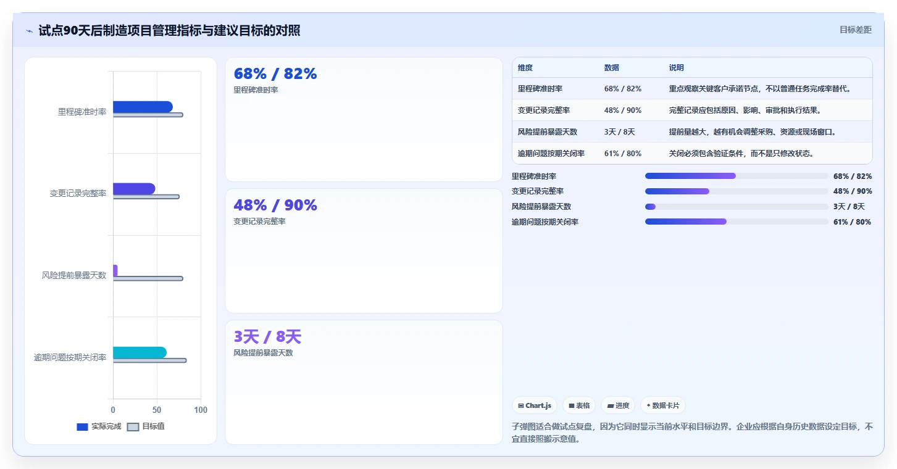Click the 68% / 82% cell in the table
The image size is (897, 469).
(623, 89)
